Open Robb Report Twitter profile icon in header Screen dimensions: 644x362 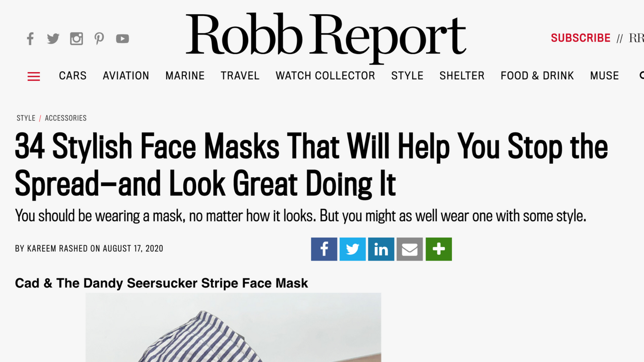coord(53,39)
